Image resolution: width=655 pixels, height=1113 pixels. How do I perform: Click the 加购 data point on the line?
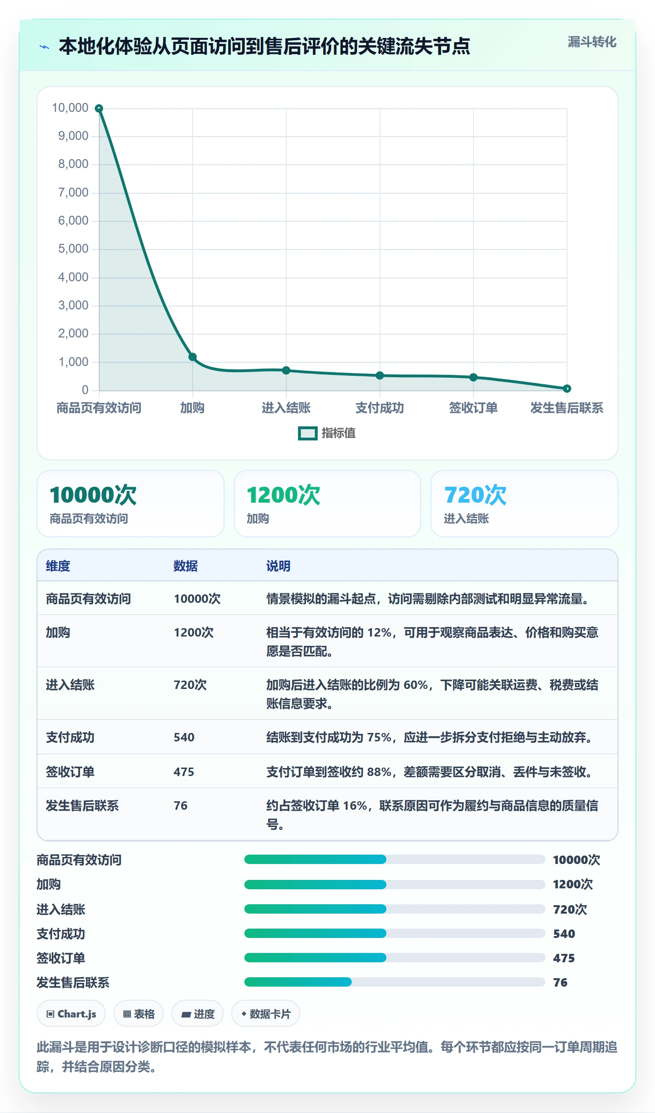(192, 357)
